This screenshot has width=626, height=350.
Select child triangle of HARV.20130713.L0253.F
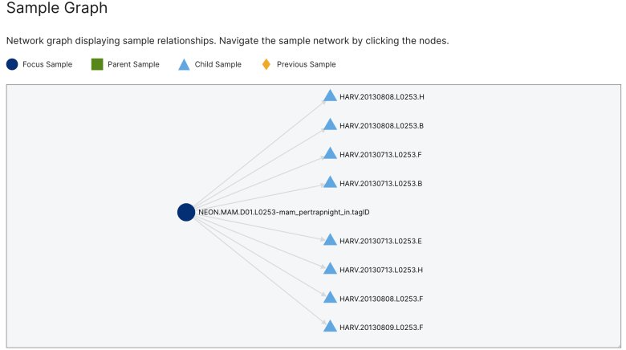pyautogui.click(x=330, y=153)
